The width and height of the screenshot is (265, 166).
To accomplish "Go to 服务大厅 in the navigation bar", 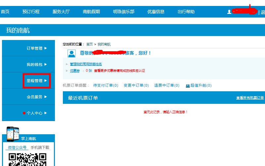I will coord(61,12).
